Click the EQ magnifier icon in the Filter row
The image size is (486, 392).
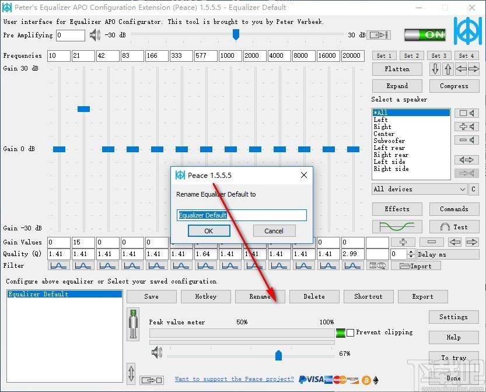pyautogui.click(x=377, y=265)
